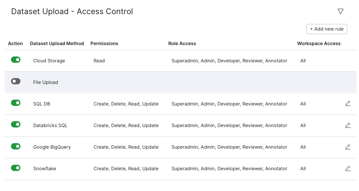Edit the SQL DB rule

click(x=348, y=104)
